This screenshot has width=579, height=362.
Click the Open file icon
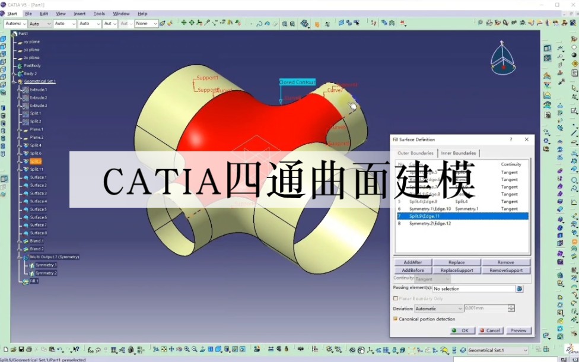point(13,350)
